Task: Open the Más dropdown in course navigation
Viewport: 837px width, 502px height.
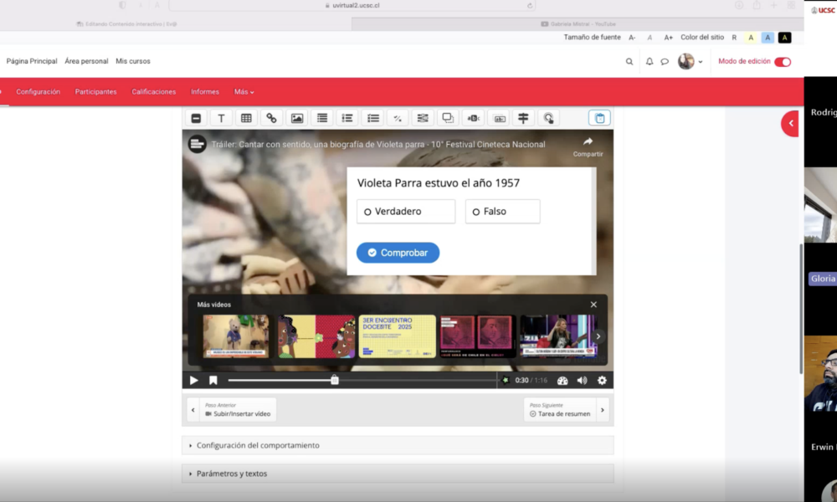Action: (x=244, y=92)
